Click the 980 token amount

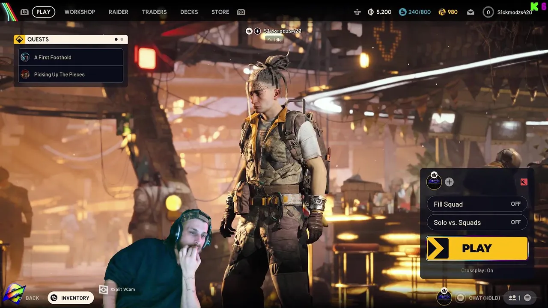point(453,12)
